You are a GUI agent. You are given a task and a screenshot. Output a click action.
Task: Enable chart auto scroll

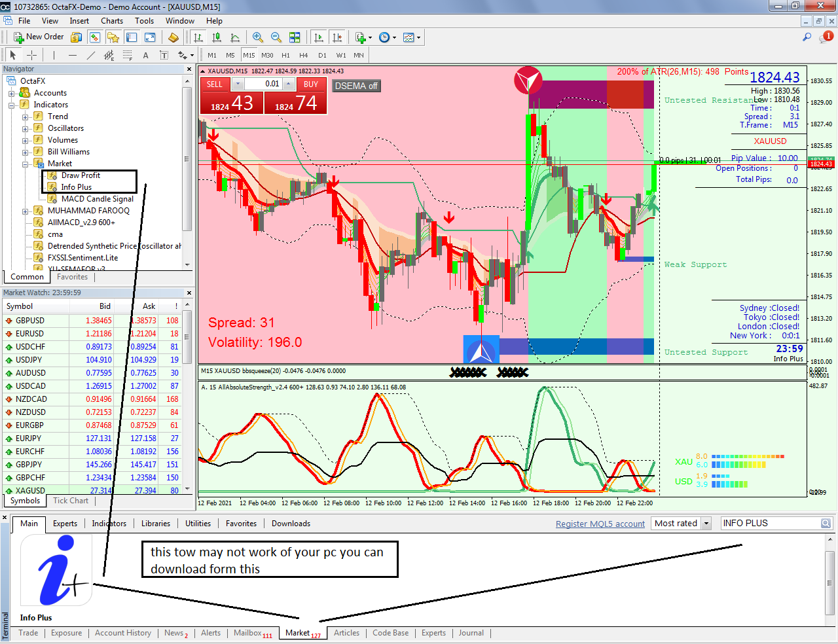click(319, 37)
